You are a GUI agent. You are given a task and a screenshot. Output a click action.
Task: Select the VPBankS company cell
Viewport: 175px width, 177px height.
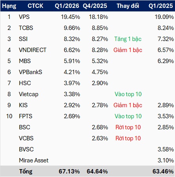tap(30, 72)
